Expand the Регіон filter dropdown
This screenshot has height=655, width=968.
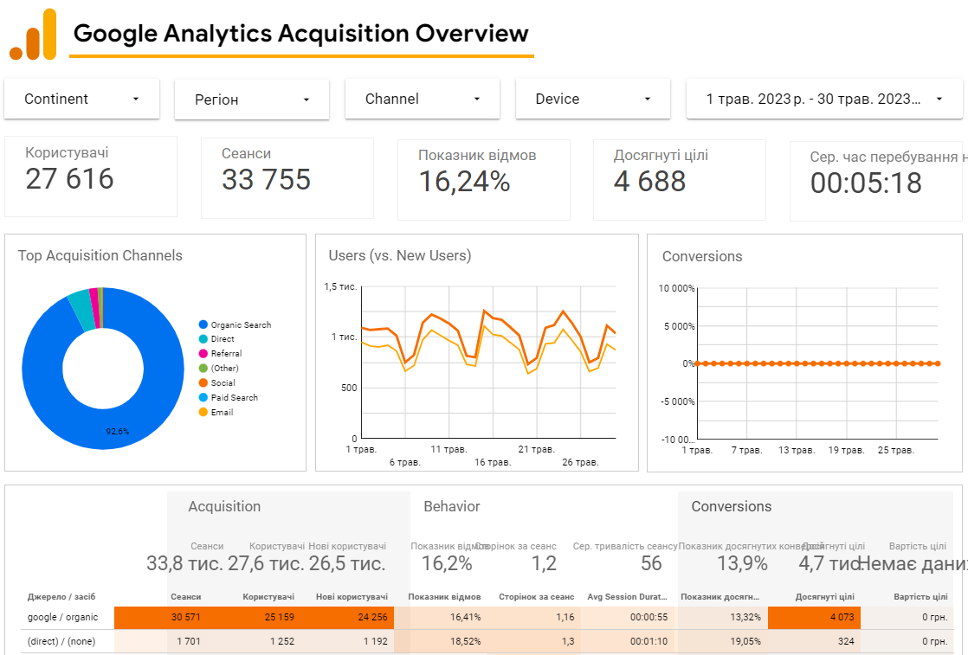(x=252, y=100)
